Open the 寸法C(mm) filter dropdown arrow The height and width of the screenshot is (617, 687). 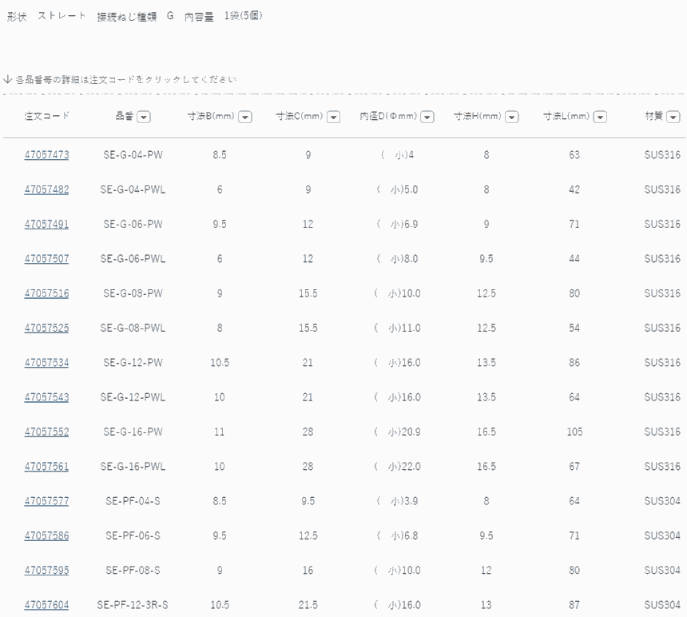[334, 117]
